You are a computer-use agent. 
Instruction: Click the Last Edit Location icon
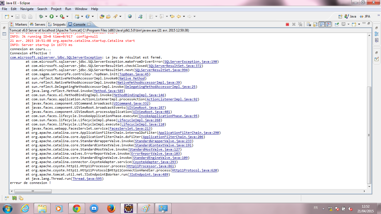tap(172, 16)
